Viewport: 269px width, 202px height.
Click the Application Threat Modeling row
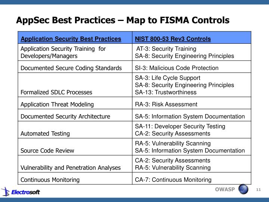pos(134,103)
